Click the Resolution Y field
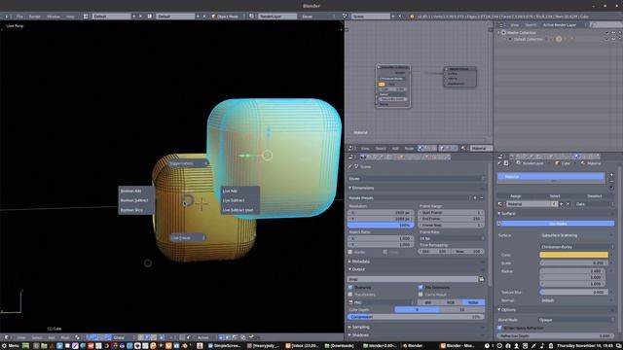This screenshot has width=623, height=350. tap(381, 219)
